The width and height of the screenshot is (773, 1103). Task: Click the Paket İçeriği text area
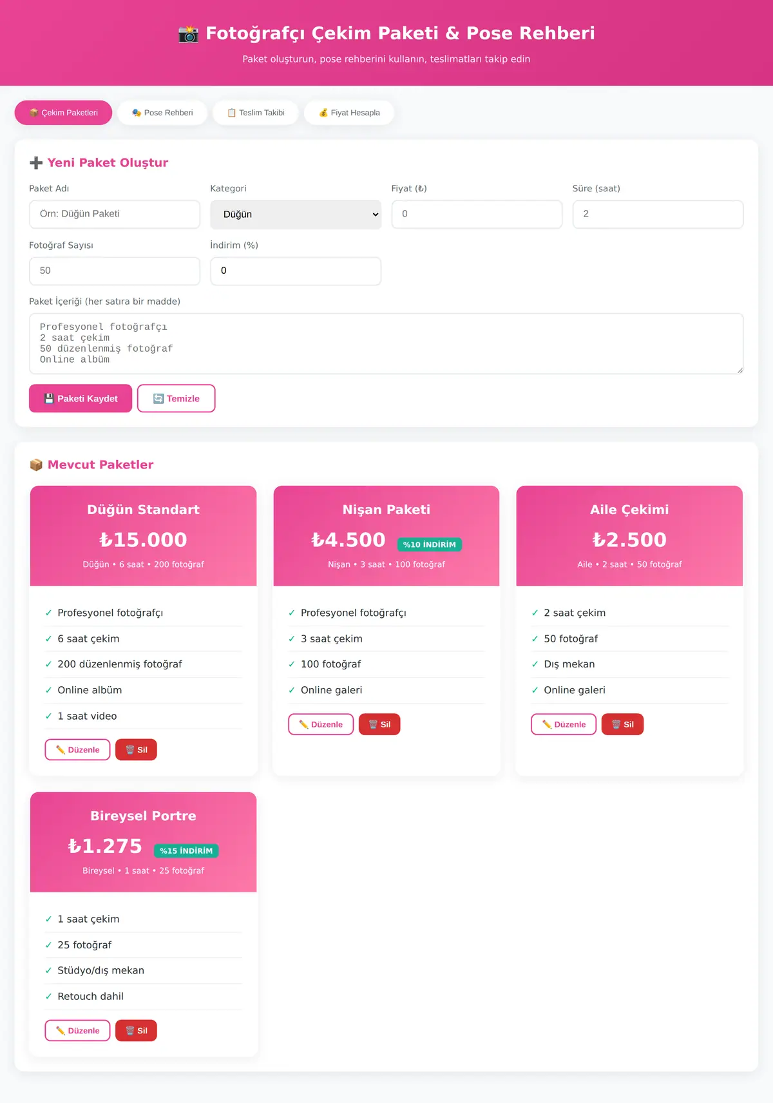[x=386, y=343]
